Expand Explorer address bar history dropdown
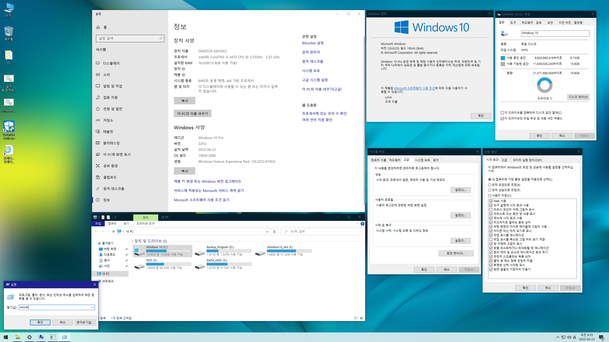This screenshot has width=609, height=342. point(267,231)
